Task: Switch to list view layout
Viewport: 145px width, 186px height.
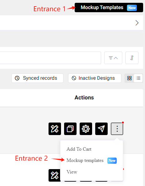Action: 138,78
